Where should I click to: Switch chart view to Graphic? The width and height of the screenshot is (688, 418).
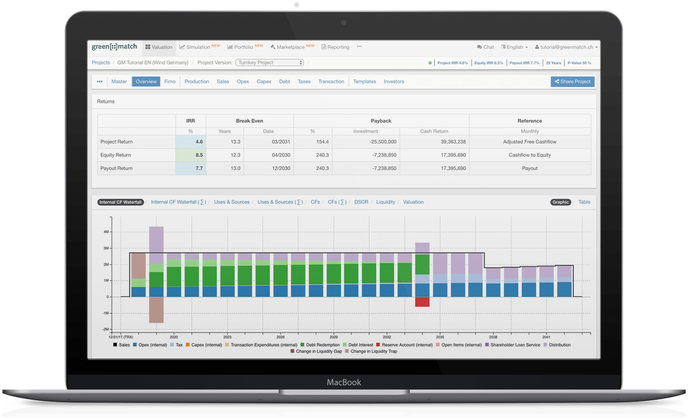pos(560,202)
